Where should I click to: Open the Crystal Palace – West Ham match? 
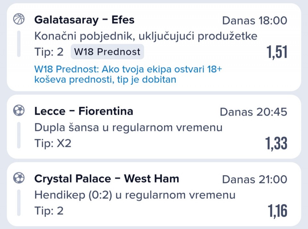pyautogui.click(x=107, y=178)
